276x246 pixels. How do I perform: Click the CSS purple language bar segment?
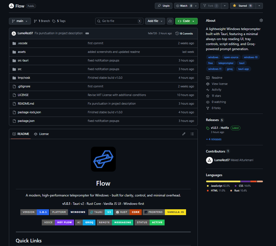point(246,181)
